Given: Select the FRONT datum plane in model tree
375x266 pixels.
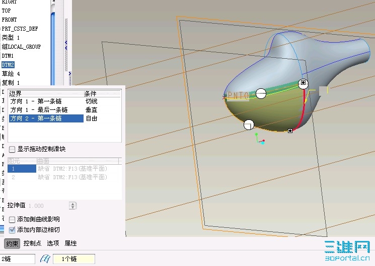Looking at the screenshot, I should (x=9, y=20).
